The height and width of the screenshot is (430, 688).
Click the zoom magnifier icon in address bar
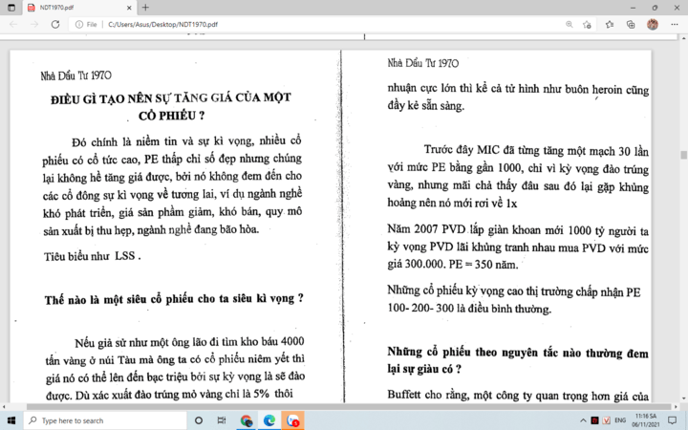pyautogui.click(x=570, y=24)
